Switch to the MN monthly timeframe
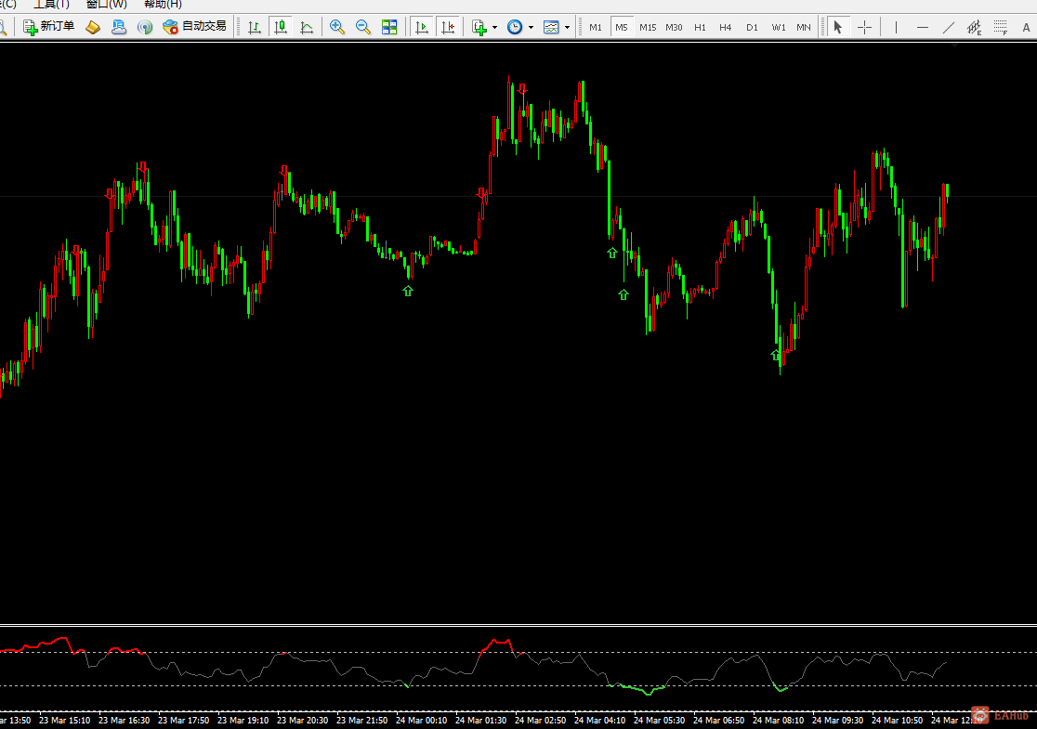Screen dimensions: 1037x729 [804, 27]
